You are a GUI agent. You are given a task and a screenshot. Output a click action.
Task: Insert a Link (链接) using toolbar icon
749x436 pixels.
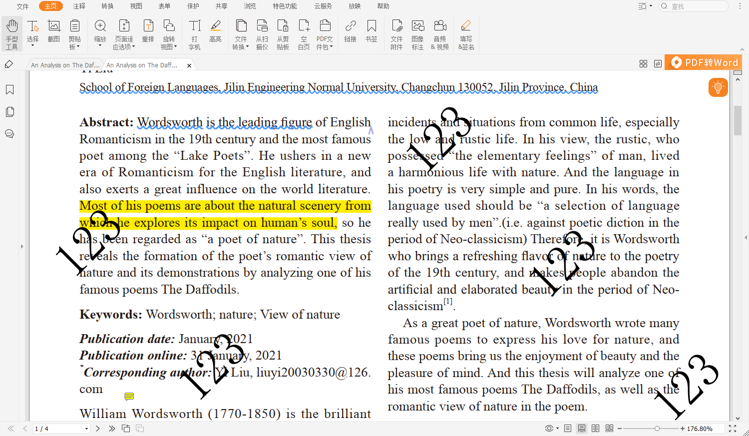click(351, 31)
